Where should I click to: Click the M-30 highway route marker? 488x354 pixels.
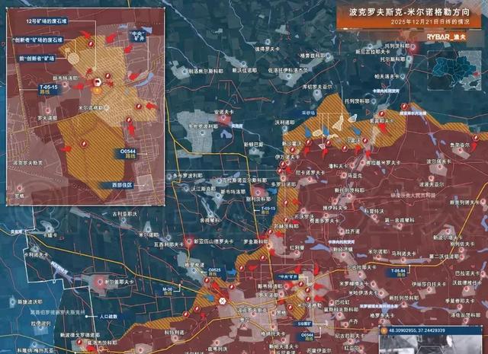(x=167, y=289)
